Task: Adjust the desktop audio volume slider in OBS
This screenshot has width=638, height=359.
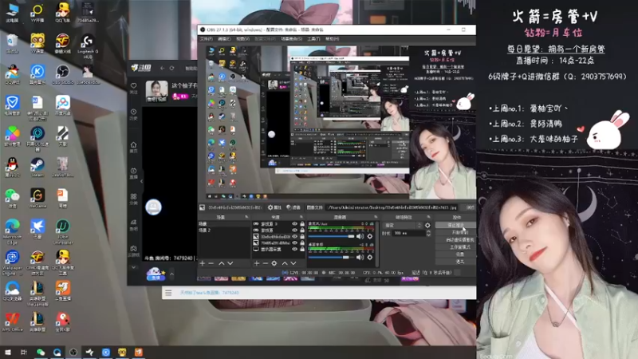Action: (332, 257)
